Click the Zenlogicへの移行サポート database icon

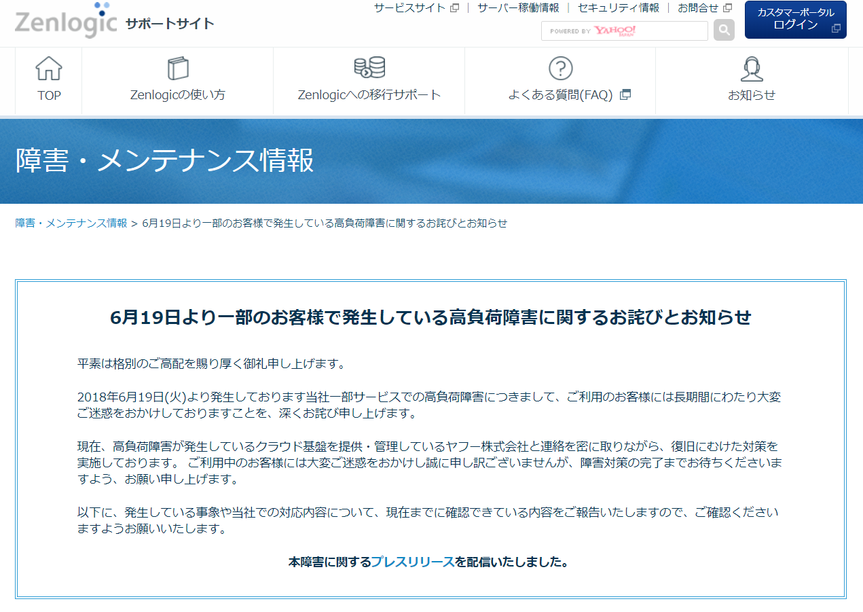pos(368,68)
